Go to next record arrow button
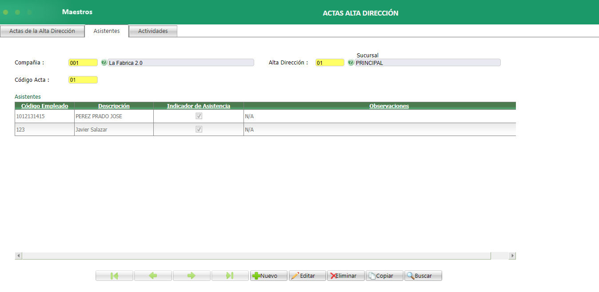The image size is (599, 292). [x=192, y=276]
